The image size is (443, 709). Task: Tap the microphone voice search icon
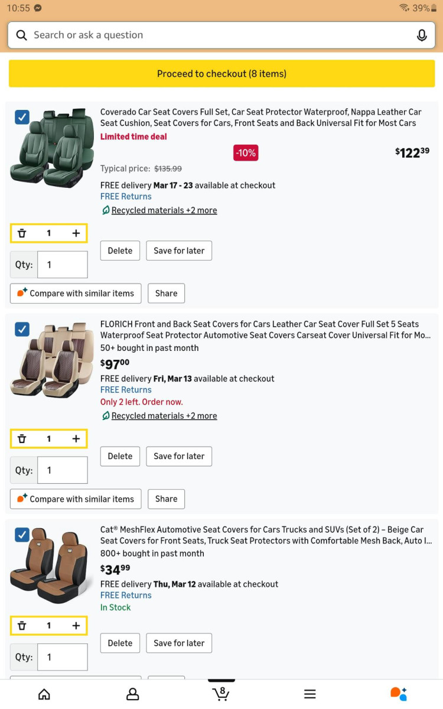(x=422, y=35)
